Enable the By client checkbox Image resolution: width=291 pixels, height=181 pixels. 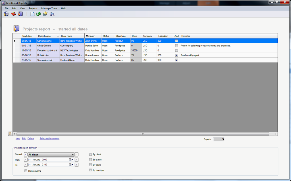point(90,154)
